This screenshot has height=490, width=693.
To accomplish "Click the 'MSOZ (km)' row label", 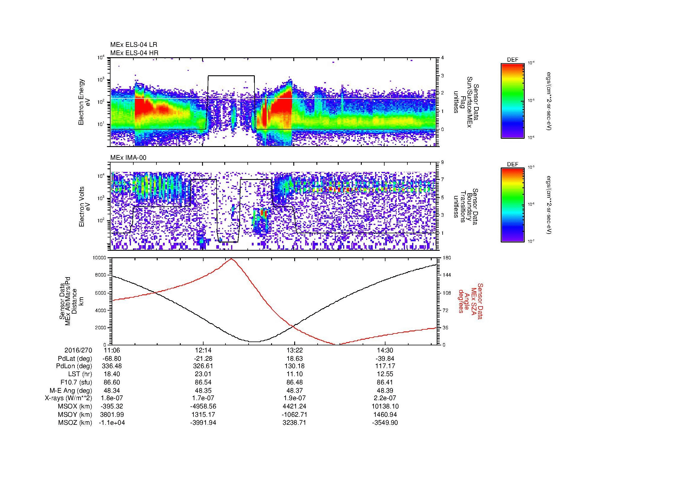I will tap(75, 423).
